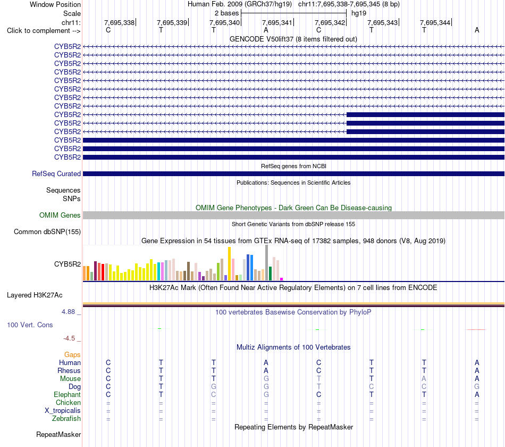Click the Mouse species label
505x447 pixels.
pos(70,379)
